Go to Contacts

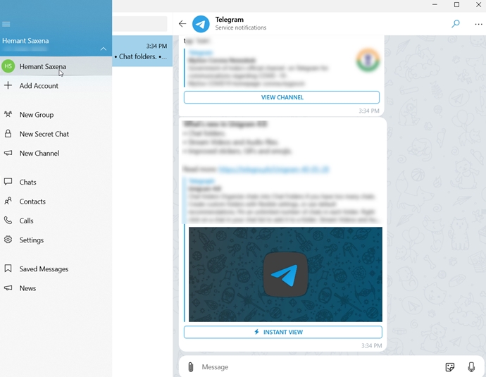coord(32,202)
